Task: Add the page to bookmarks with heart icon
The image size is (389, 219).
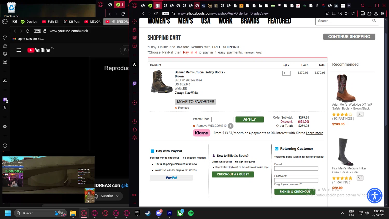Action: point(353,13)
